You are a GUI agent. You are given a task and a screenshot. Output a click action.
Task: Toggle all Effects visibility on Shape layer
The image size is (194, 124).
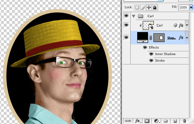tap(145, 48)
